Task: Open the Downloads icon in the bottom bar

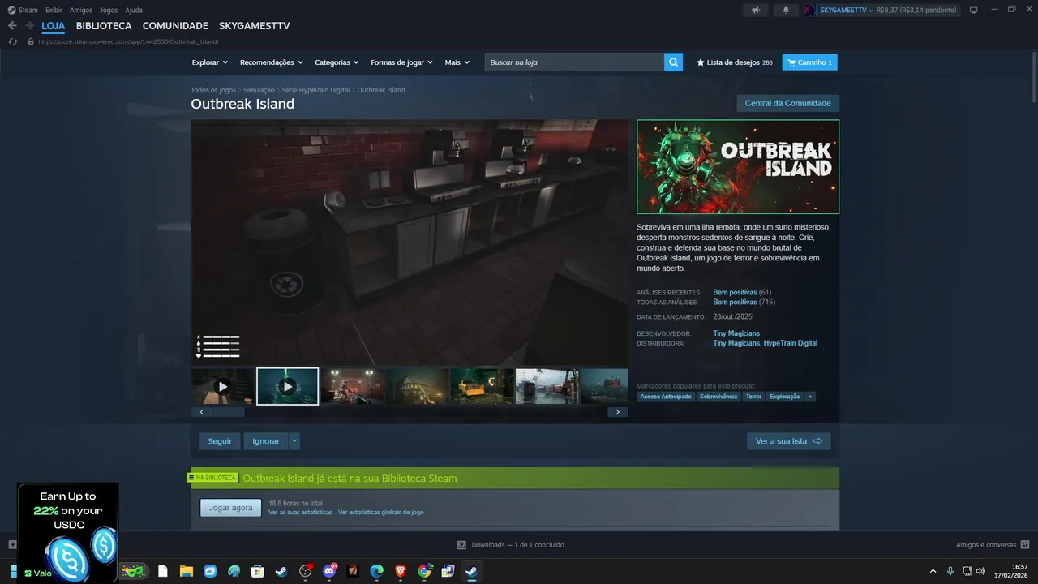Action: [x=461, y=545]
